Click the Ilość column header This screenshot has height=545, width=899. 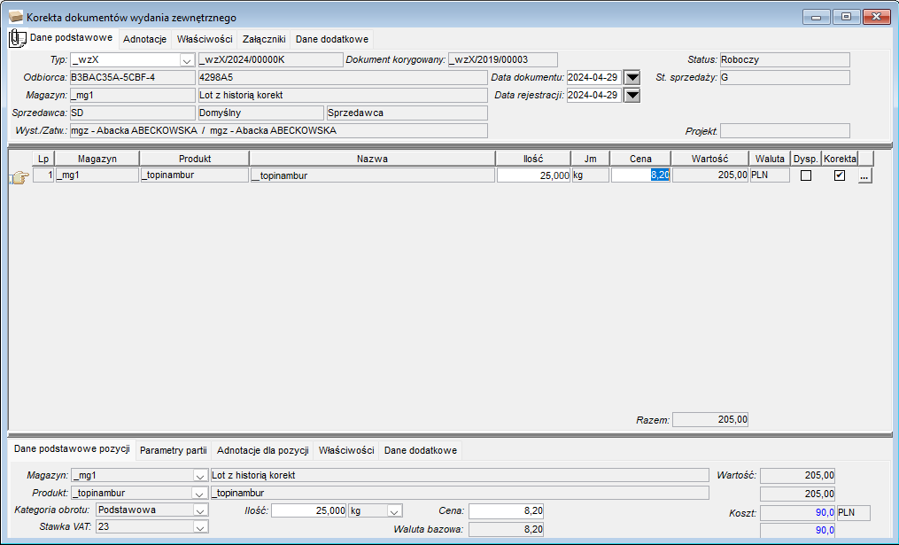[533, 159]
